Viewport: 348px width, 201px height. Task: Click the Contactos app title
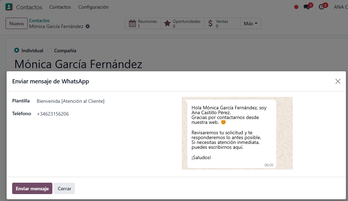29,7
